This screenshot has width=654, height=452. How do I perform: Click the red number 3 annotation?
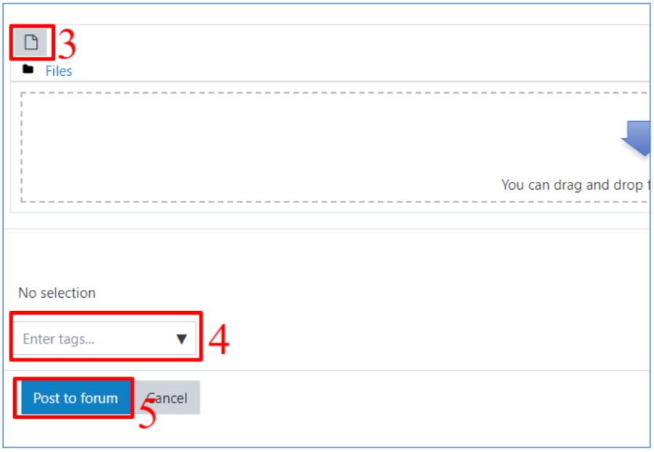(x=66, y=45)
